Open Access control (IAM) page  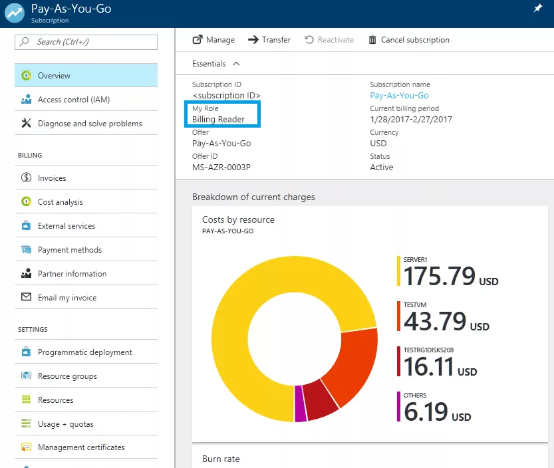pyautogui.click(x=86, y=99)
